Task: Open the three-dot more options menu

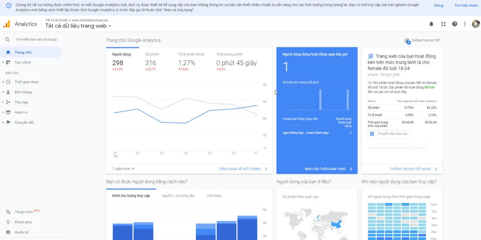Action: point(465,24)
